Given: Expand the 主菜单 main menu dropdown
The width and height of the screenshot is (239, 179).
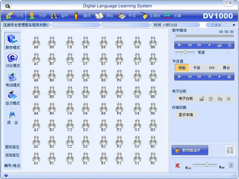Looking at the screenshot, I should click(x=221, y=25).
